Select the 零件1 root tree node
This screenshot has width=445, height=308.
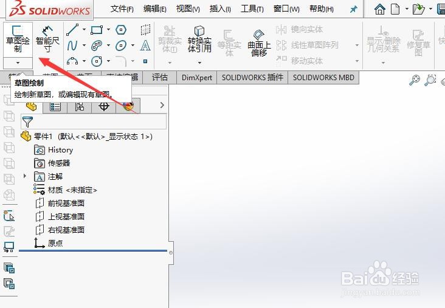[86, 137]
